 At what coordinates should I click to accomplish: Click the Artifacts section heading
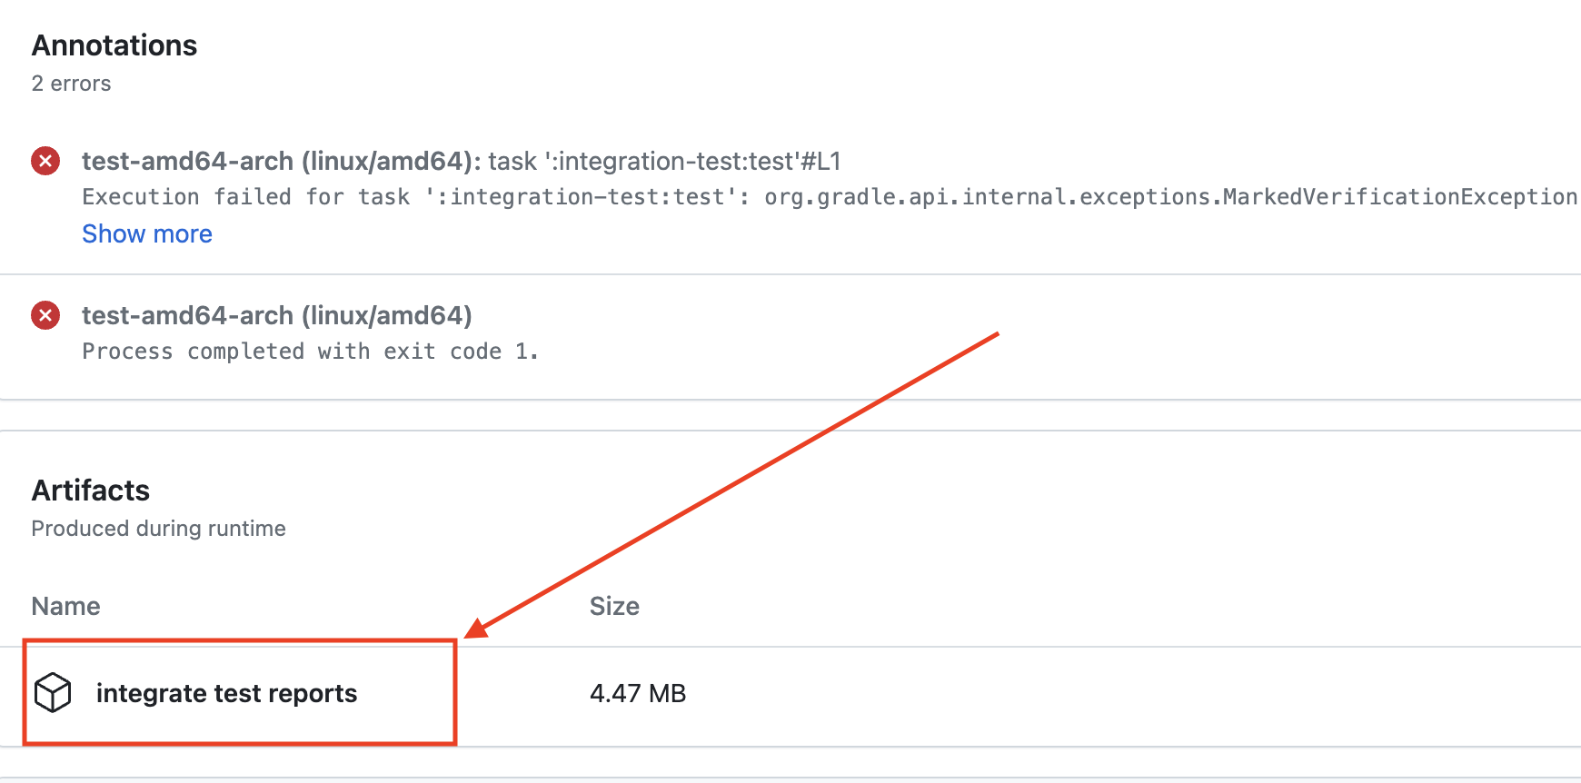coord(91,491)
